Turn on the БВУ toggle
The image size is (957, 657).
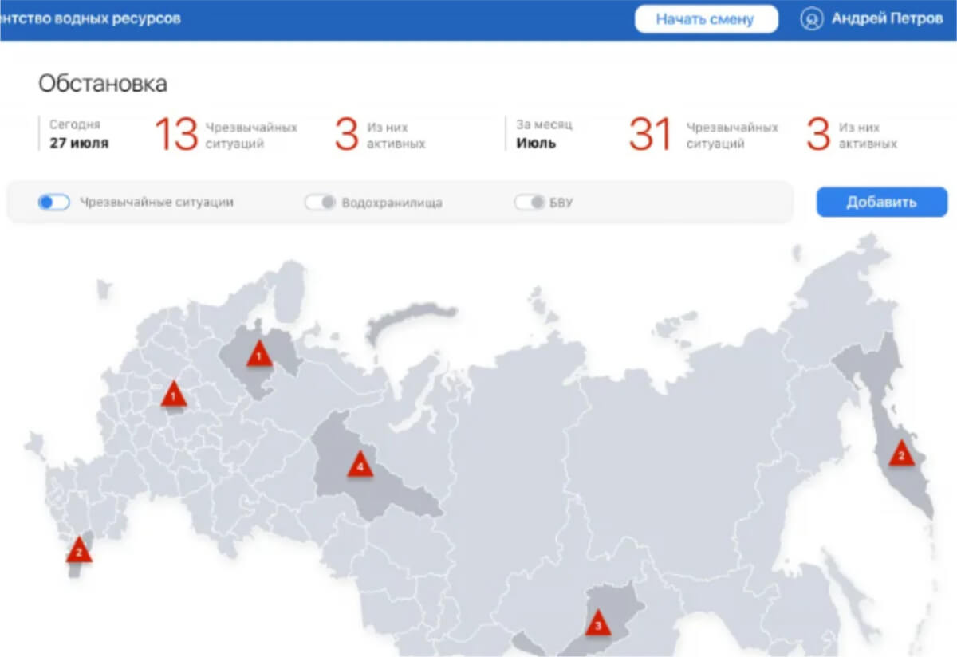[529, 203]
